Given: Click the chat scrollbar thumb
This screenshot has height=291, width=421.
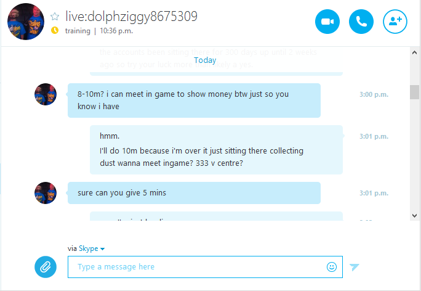Looking at the screenshot, I should (414, 92).
